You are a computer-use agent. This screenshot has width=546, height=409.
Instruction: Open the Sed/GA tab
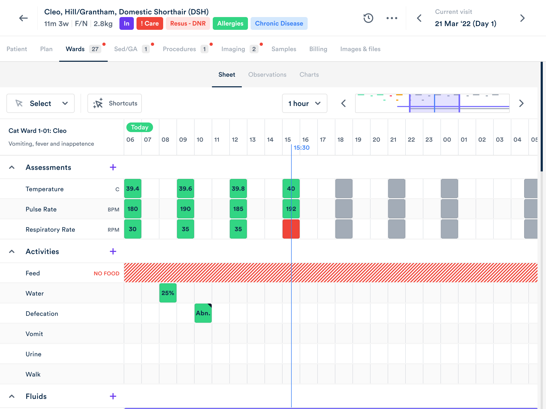pos(126,49)
